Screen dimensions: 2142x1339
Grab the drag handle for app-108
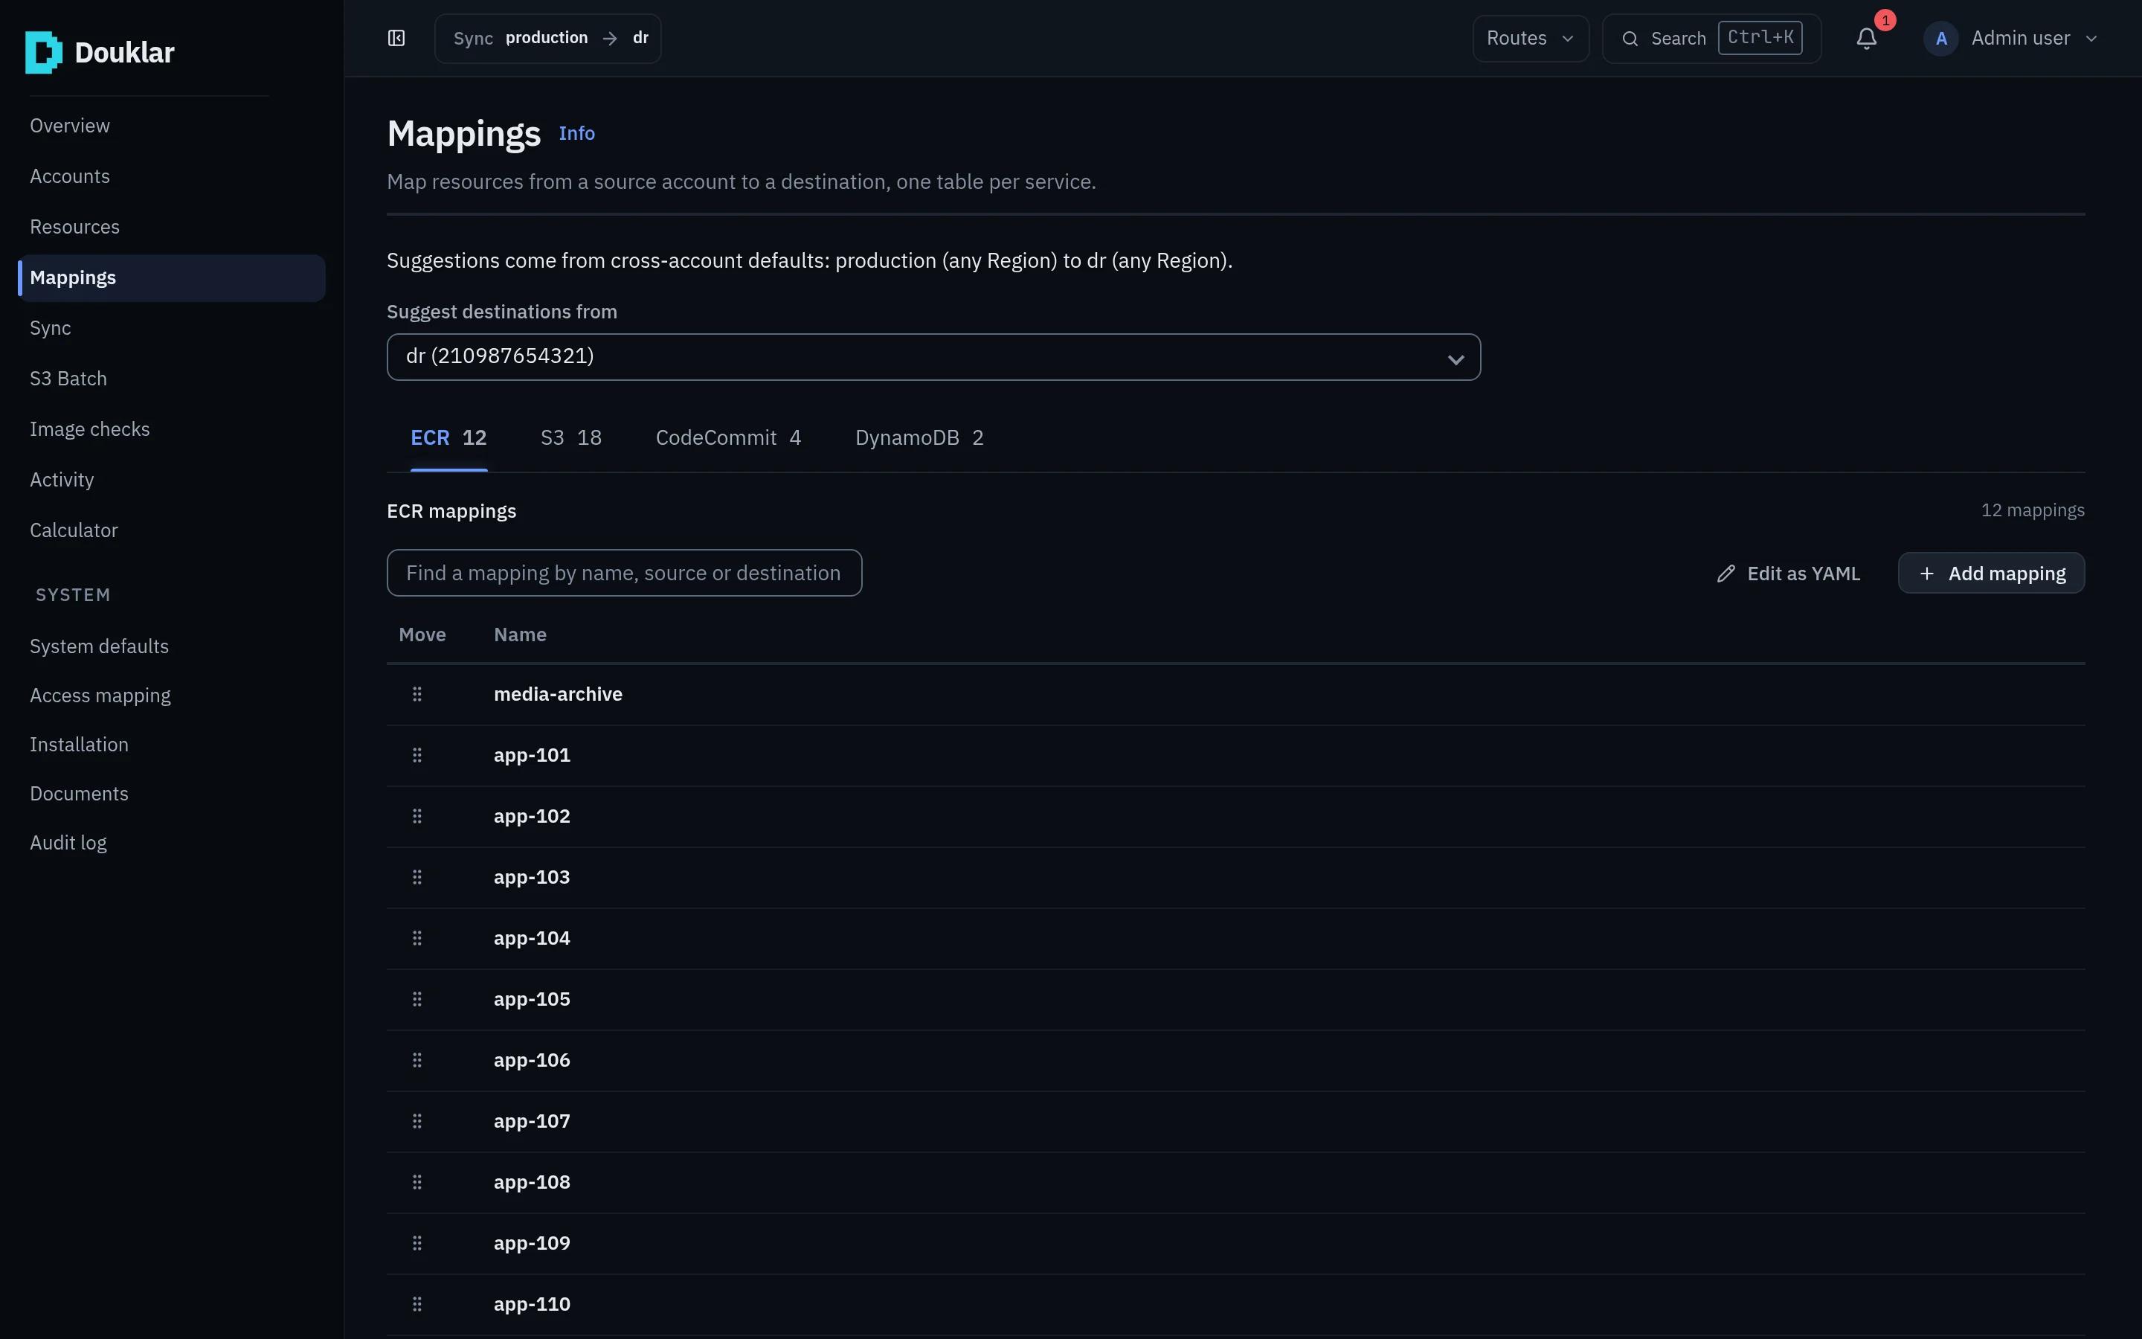417,1183
